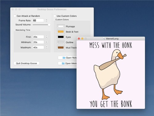Screen dimensions: 154x116
Task: Click the Wandering Time section label
Action: point(23,30)
